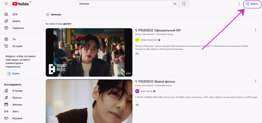Click the suggested correction друзья link

click(67, 24)
